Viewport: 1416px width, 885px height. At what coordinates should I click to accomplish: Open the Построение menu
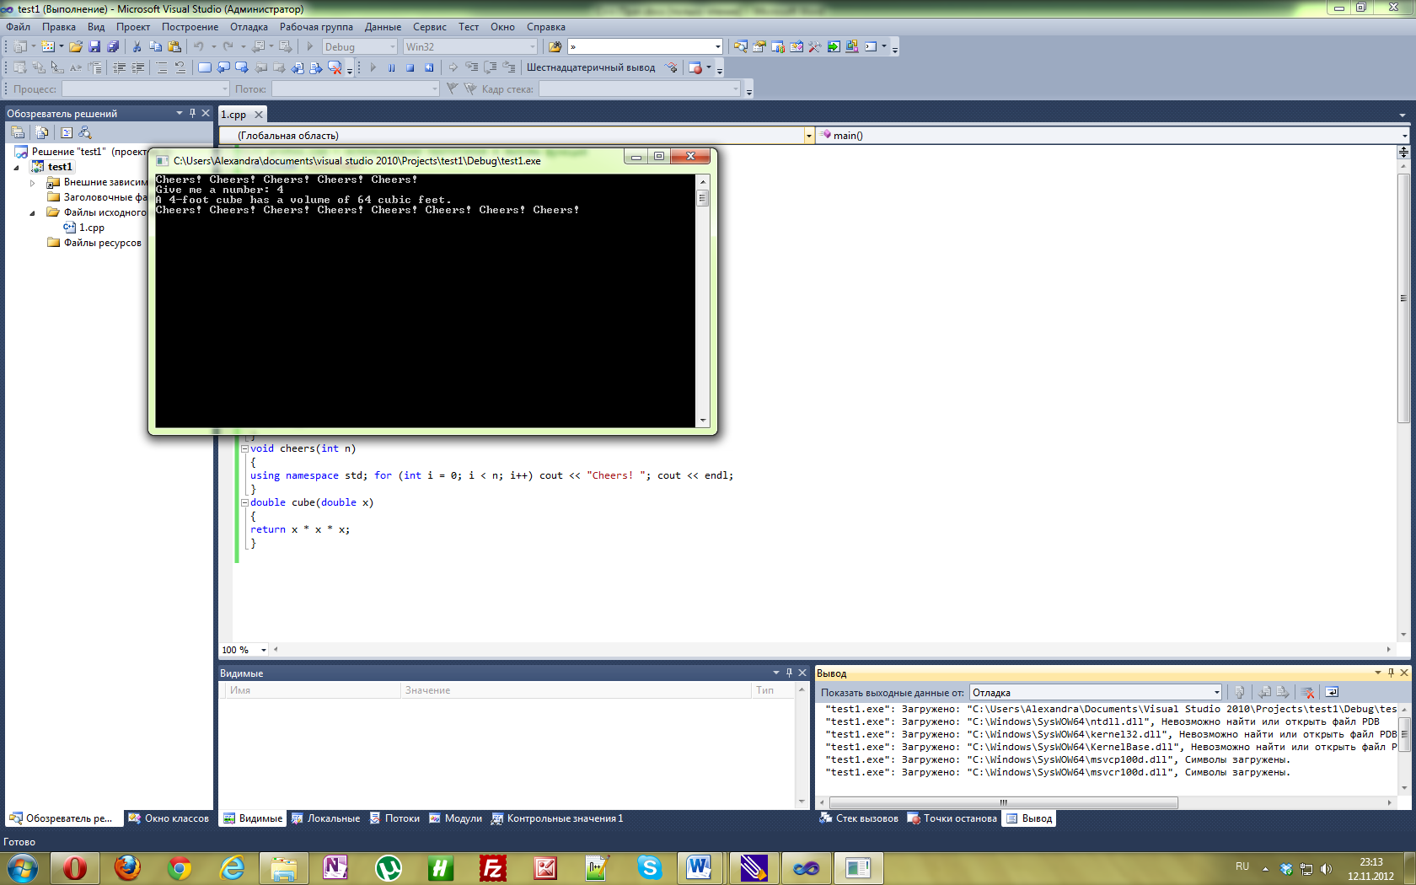190,27
